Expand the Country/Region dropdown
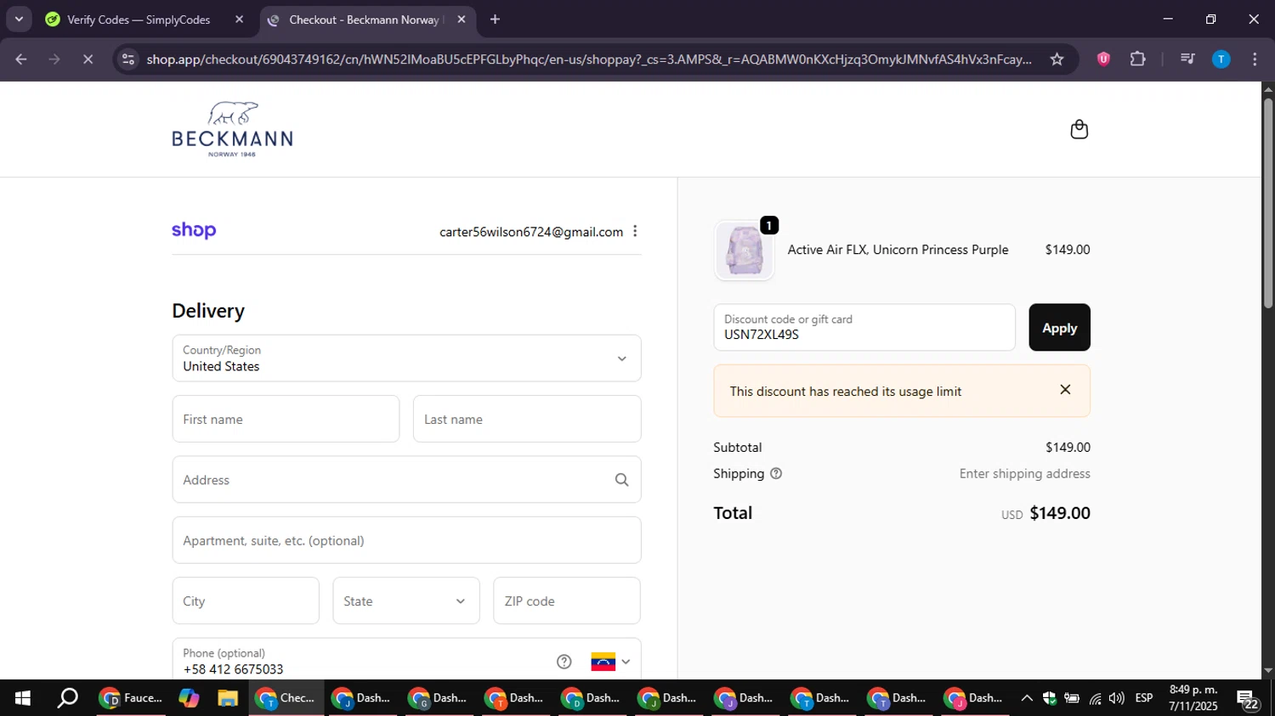 (x=406, y=358)
